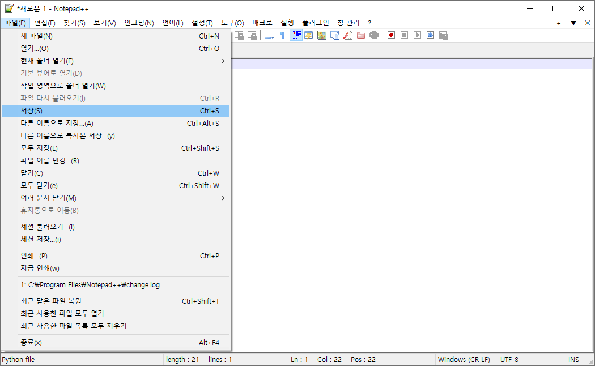Click 지금 인쇄(w) entry
595x366 pixels.
[116, 269]
